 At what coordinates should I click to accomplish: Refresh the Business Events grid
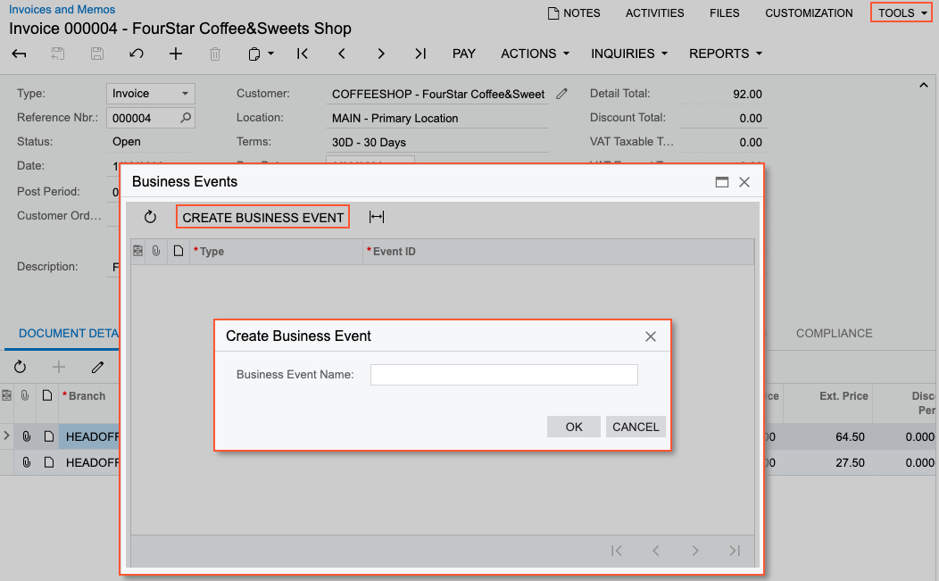point(150,217)
